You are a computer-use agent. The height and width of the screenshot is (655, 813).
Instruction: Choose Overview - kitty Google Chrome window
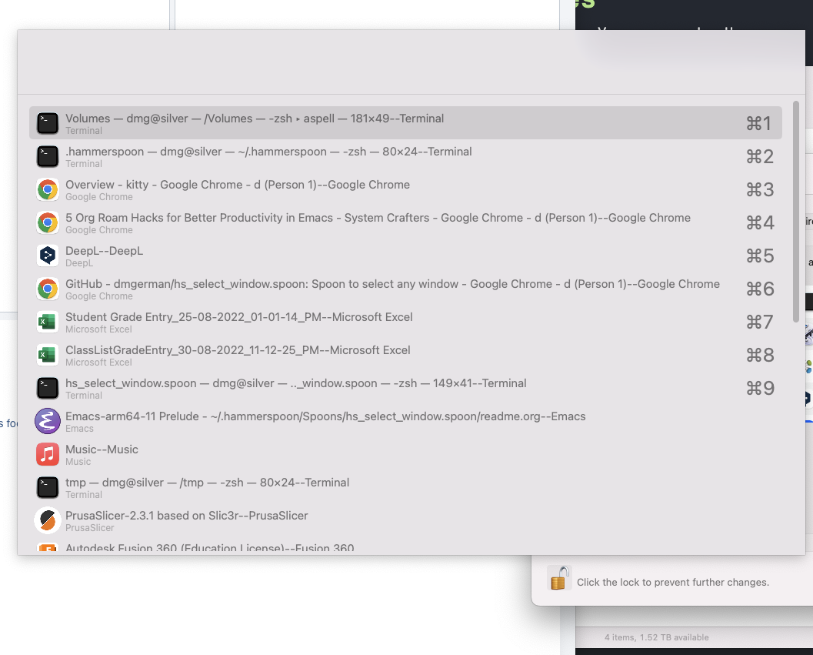point(405,189)
